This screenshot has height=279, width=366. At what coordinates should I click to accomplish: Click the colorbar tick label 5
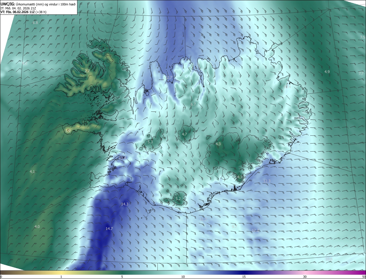coord(122,277)
